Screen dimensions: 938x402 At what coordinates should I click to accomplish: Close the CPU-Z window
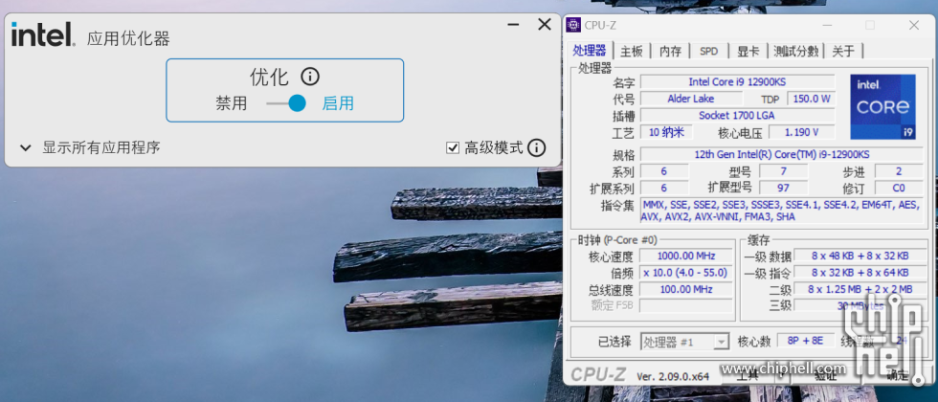[913, 25]
